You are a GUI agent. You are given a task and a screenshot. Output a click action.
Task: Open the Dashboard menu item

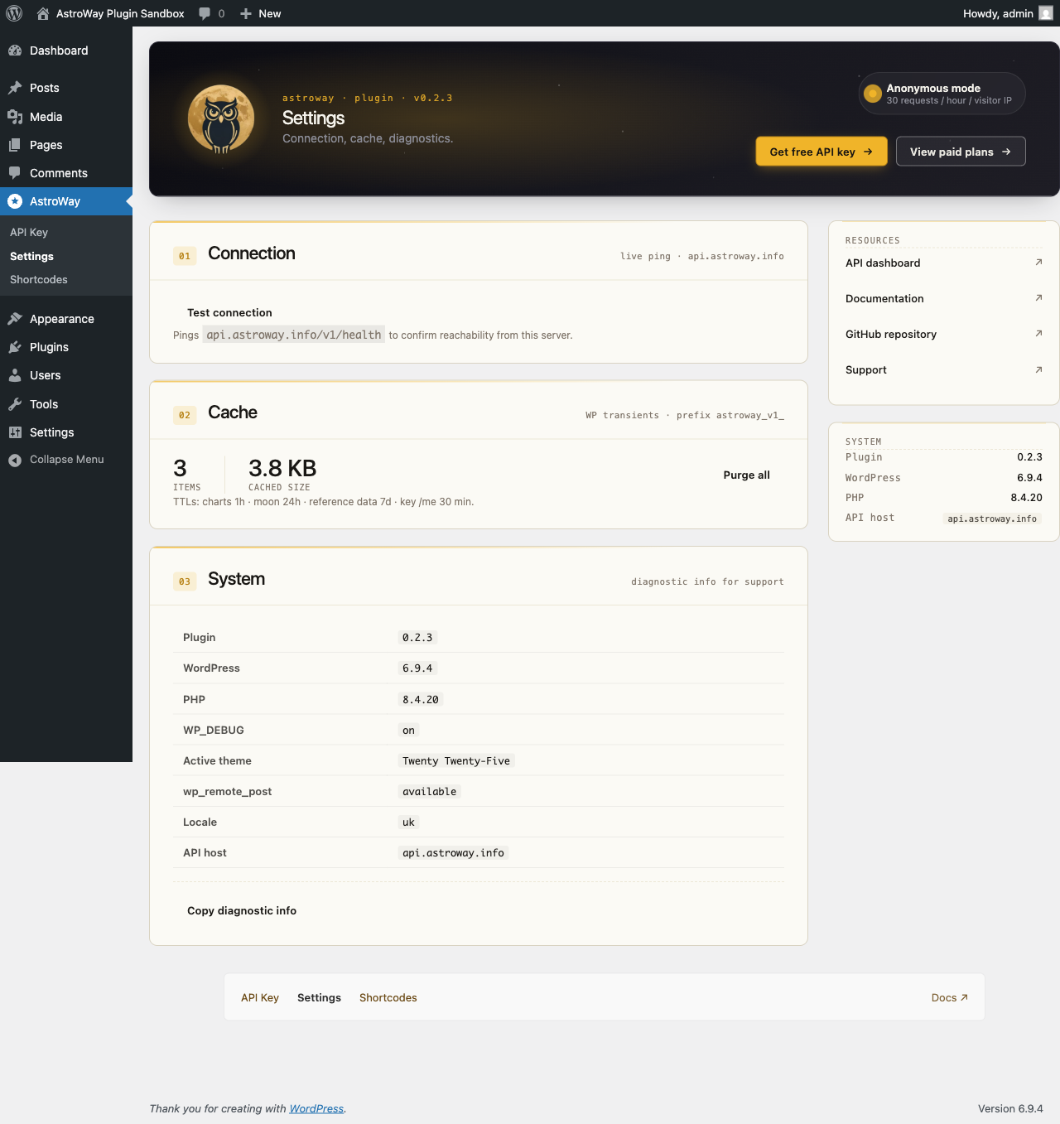pyautogui.click(x=66, y=51)
